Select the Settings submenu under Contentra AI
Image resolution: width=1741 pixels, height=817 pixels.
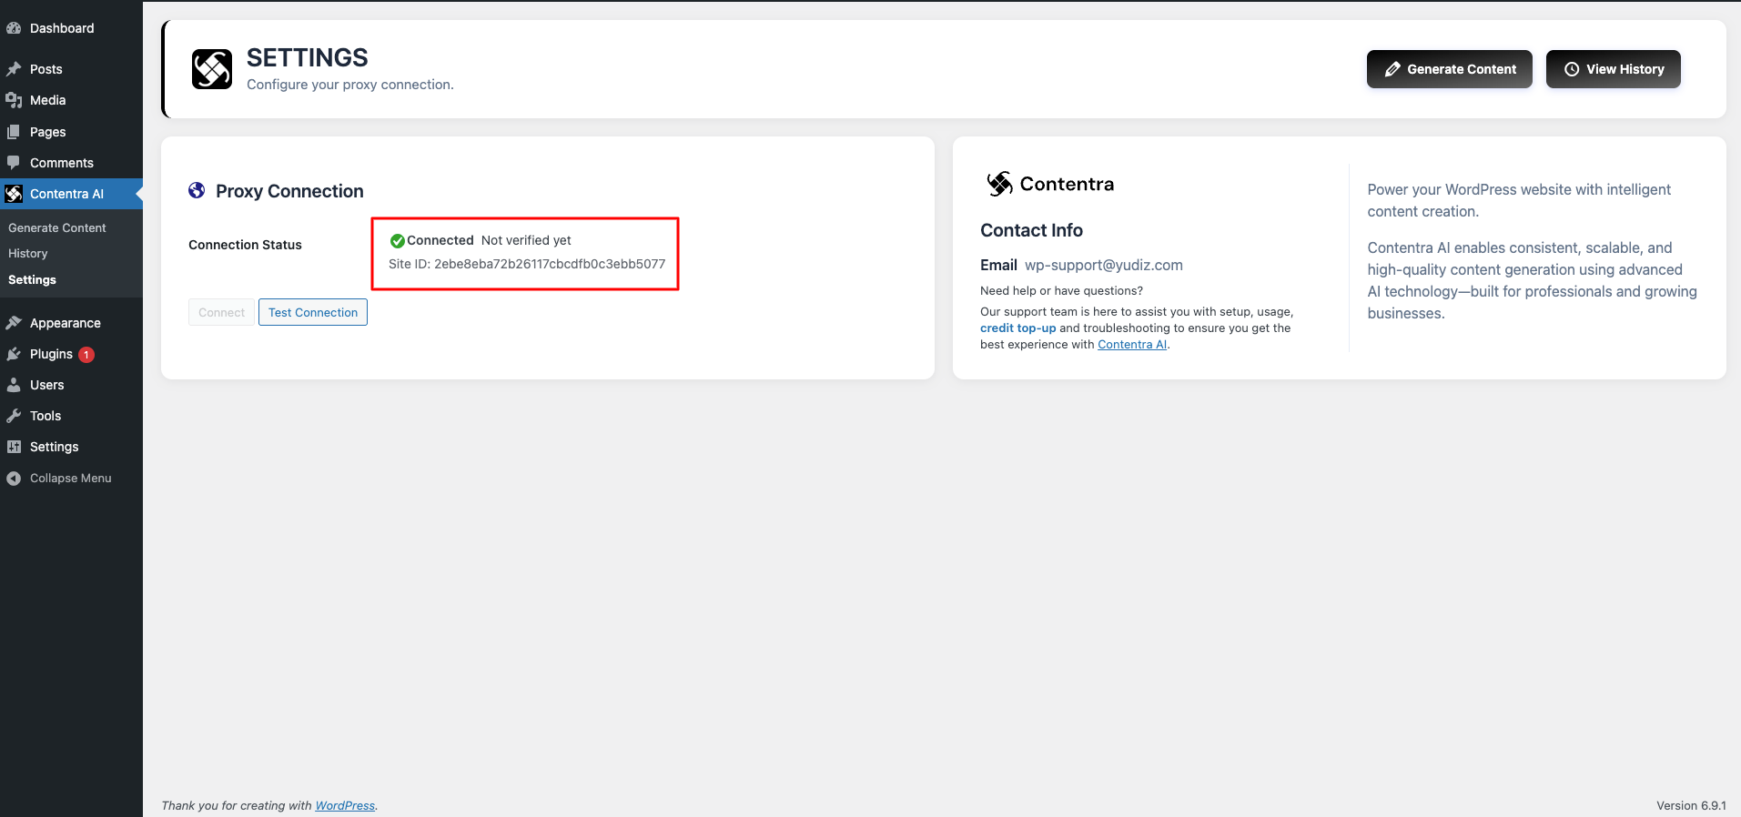click(x=32, y=279)
